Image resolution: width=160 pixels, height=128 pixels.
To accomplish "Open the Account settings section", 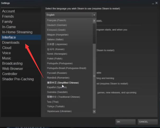I will [x=21, y=11].
